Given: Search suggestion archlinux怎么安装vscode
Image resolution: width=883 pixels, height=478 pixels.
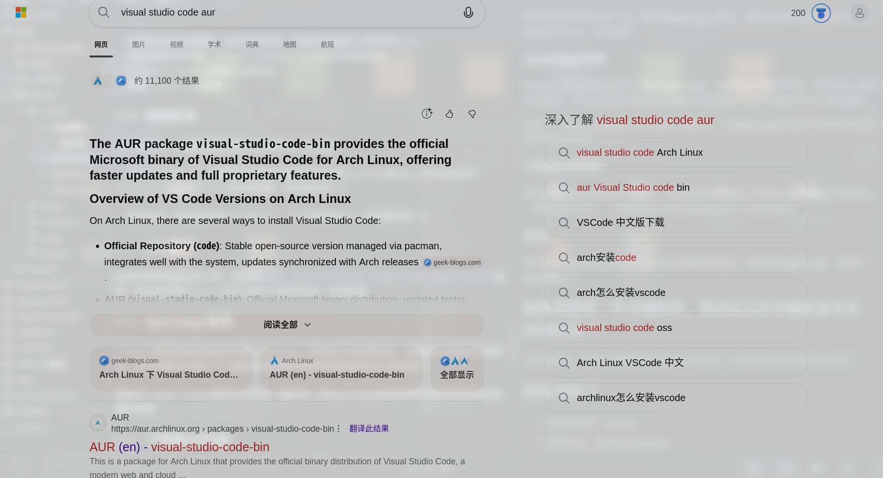Looking at the screenshot, I should (x=676, y=398).
